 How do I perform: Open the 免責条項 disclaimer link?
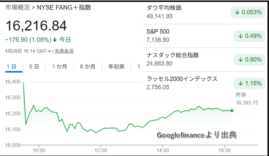[x=64, y=51]
